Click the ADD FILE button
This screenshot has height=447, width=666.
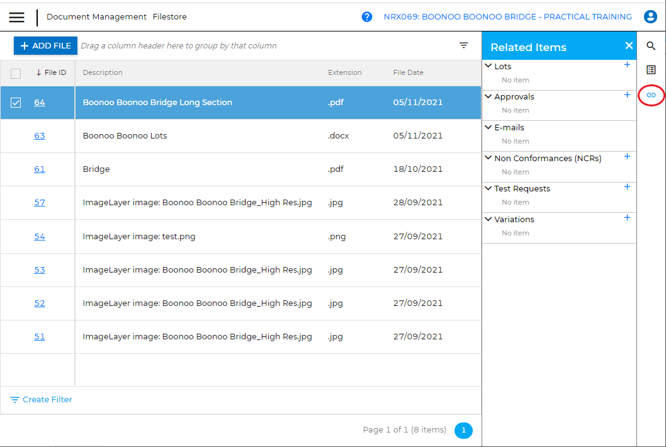pos(46,46)
